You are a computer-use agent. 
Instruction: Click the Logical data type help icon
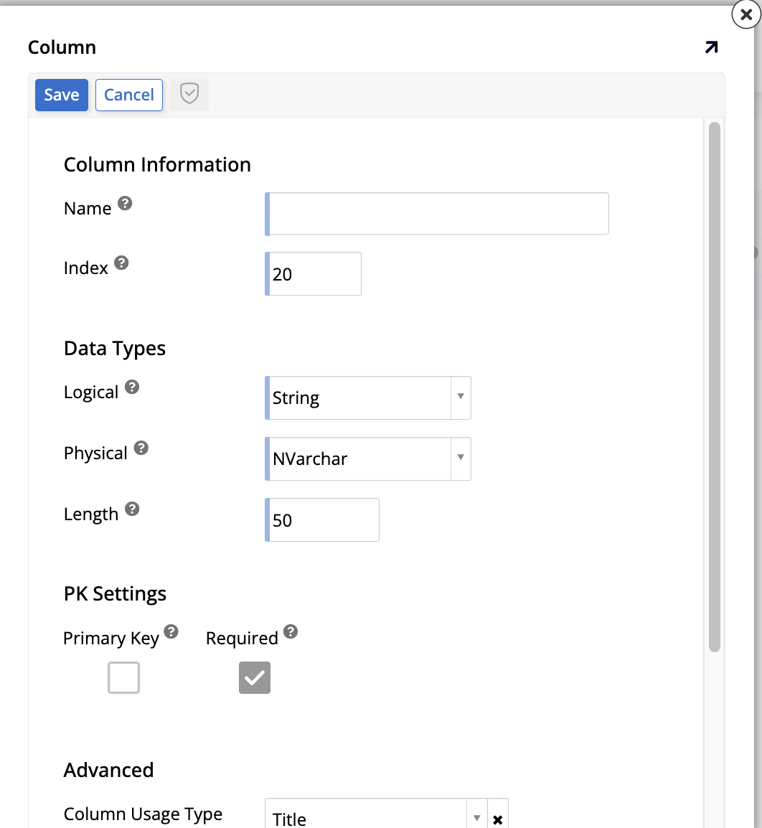click(132, 387)
